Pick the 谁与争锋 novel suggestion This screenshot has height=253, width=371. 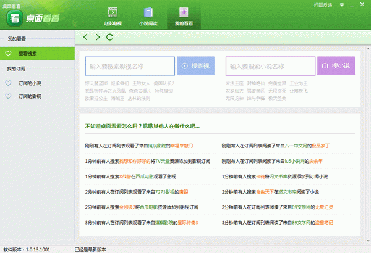(x=256, y=98)
